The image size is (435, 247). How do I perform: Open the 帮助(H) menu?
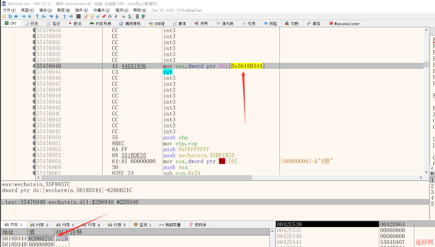140,10
